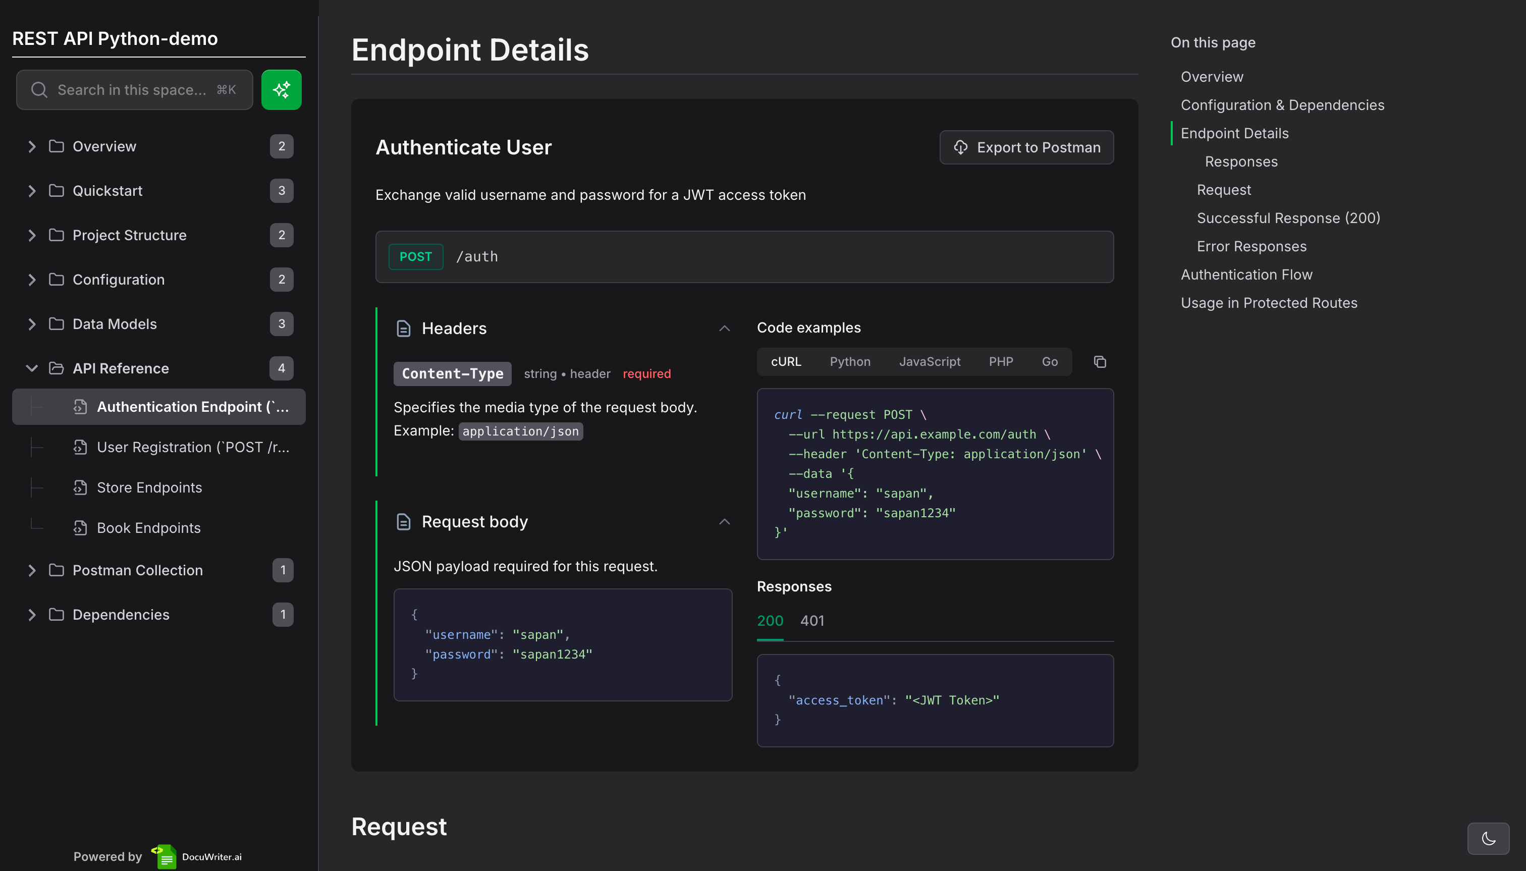Click Export to Postman button
Image resolution: width=1526 pixels, height=871 pixels.
(1026, 147)
